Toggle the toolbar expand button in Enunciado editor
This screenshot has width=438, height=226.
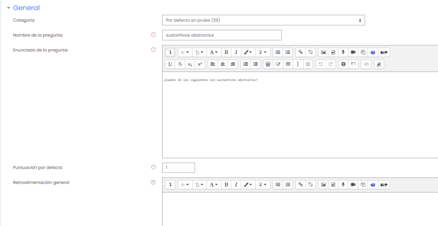coord(170,52)
